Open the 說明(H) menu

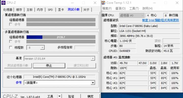[147, 9]
